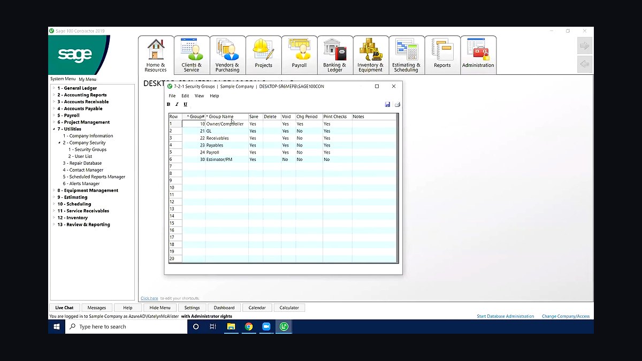Expand 2 - Accounting Reports tree node
Image resolution: width=642 pixels, height=361 pixels.
point(53,95)
